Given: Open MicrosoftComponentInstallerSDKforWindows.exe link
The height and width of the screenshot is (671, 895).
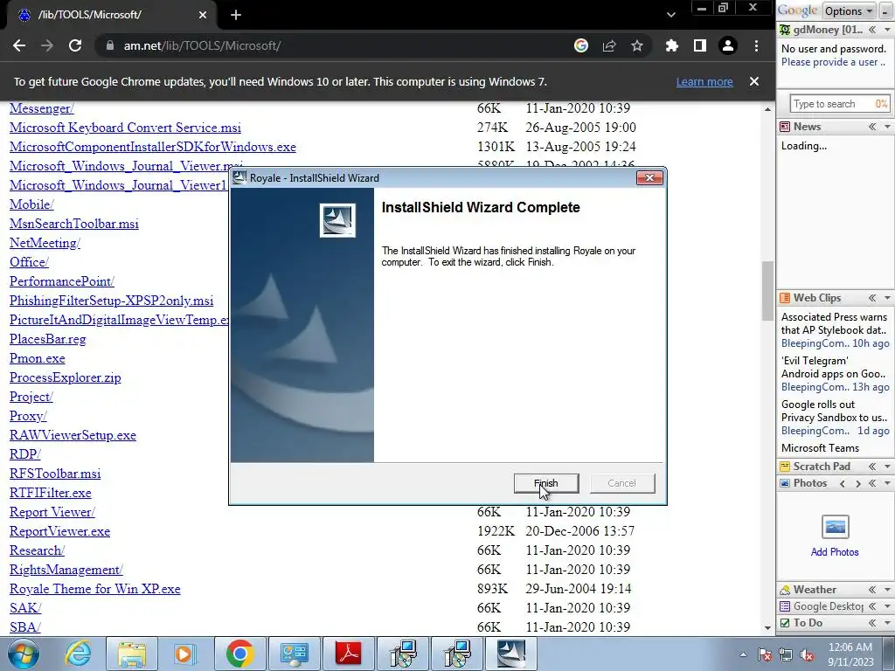Looking at the screenshot, I should [x=153, y=147].
